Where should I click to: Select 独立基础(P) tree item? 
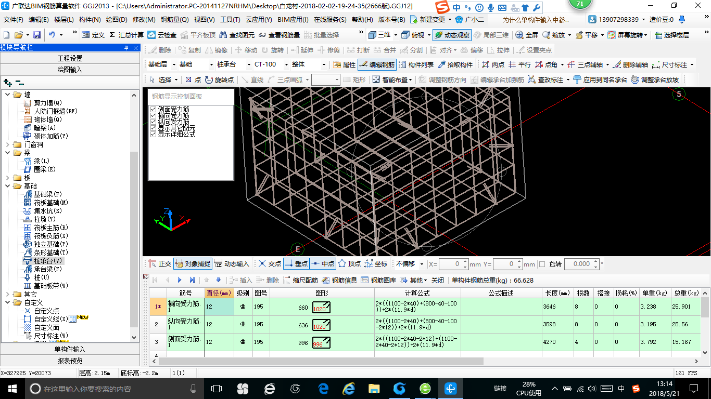coord(51,244)
